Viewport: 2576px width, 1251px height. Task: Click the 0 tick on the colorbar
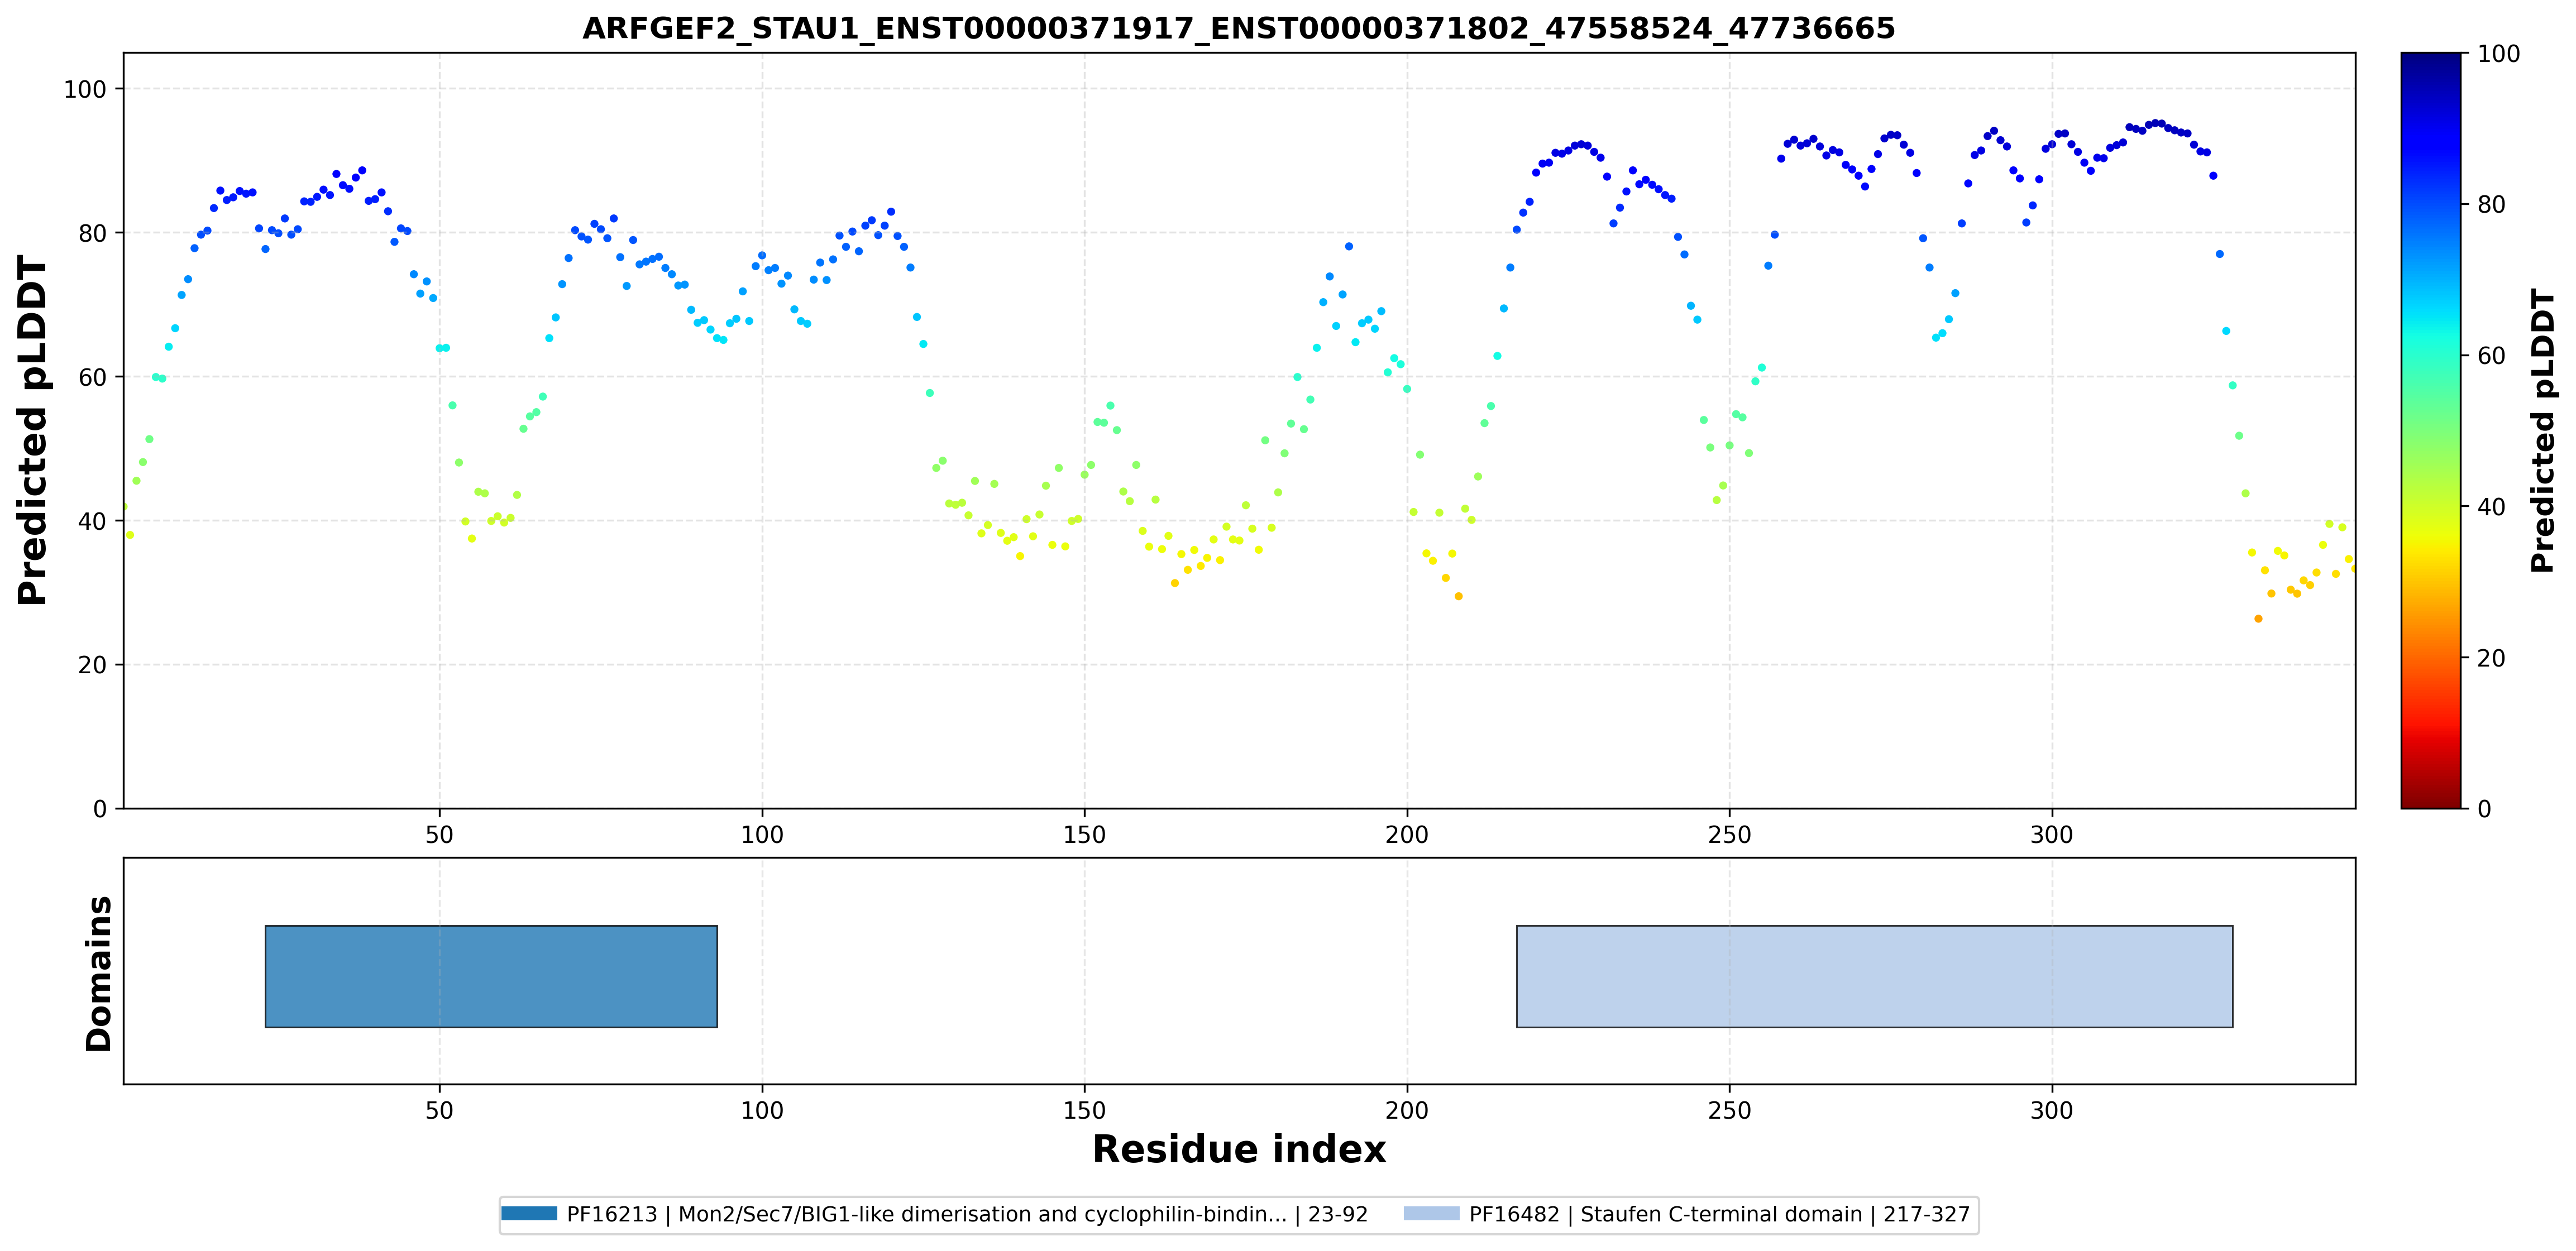pyautogui.click(x=2484, y=809)
